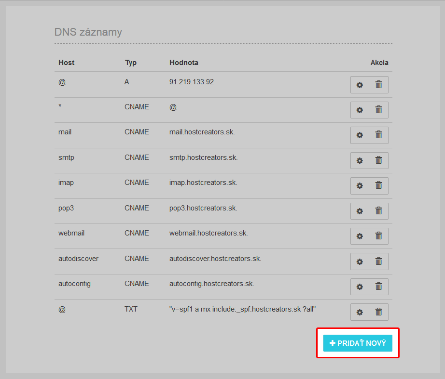
Task: Edit the wildcard * CNAME record
Action: 360,110
